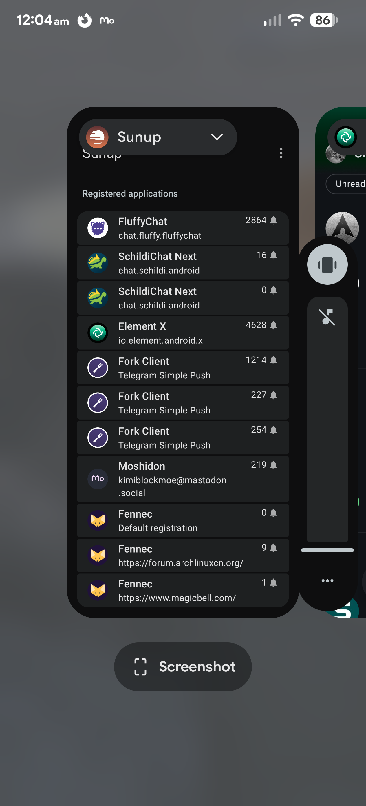
Task: Toggle the vibrate ringer mode button
Action: (327, 265)
